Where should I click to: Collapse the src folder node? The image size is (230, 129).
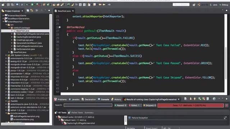[x=6, y=25]
